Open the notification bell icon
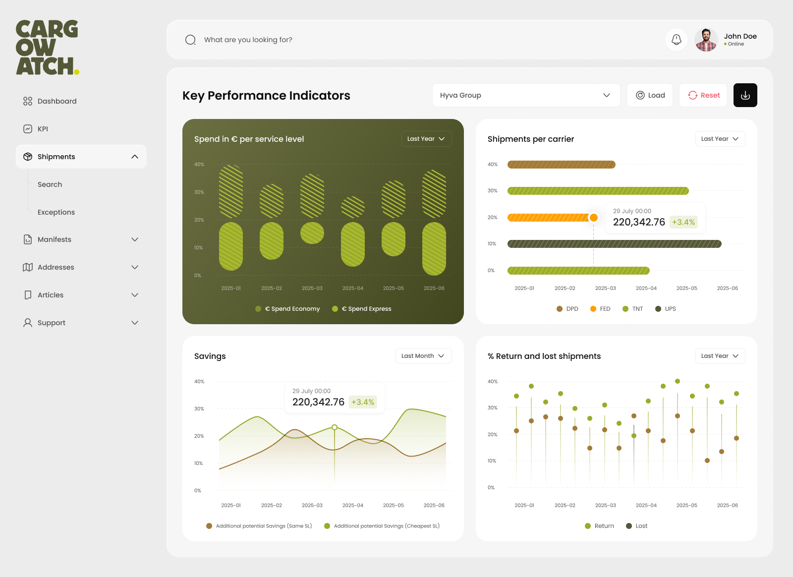 [676, 40]
